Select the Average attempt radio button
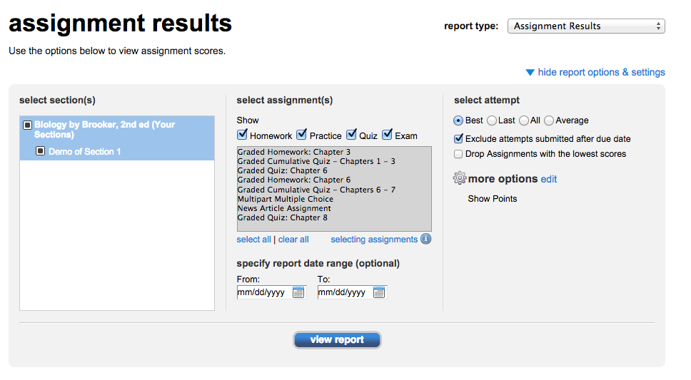Image resolution: width=691 pixels, height=380 pixels. coord(549,120)
